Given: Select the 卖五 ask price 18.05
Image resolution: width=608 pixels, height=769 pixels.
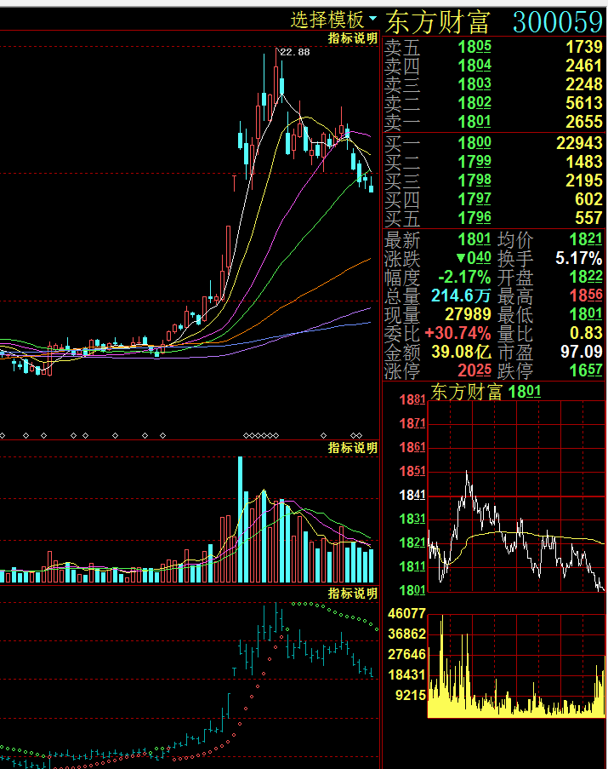Looking at the screenshot, I should (x=474, y=47).
